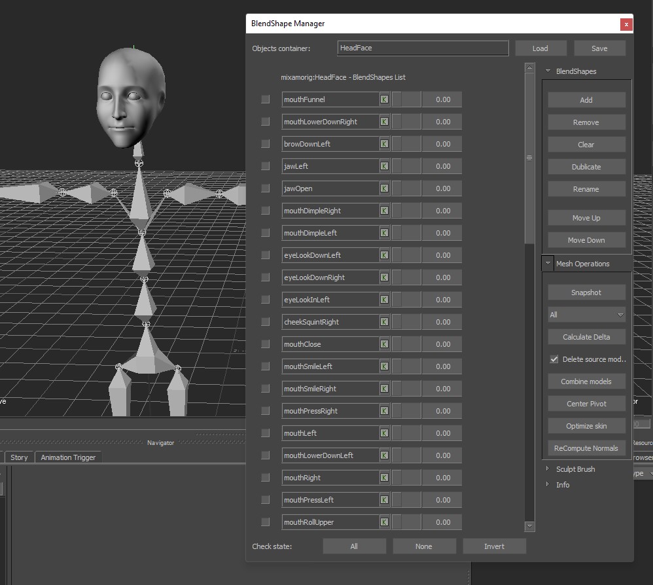Screen dimensions: 653x585
Task: Click the Objects container HeadFace field
Action: point(423,48)
